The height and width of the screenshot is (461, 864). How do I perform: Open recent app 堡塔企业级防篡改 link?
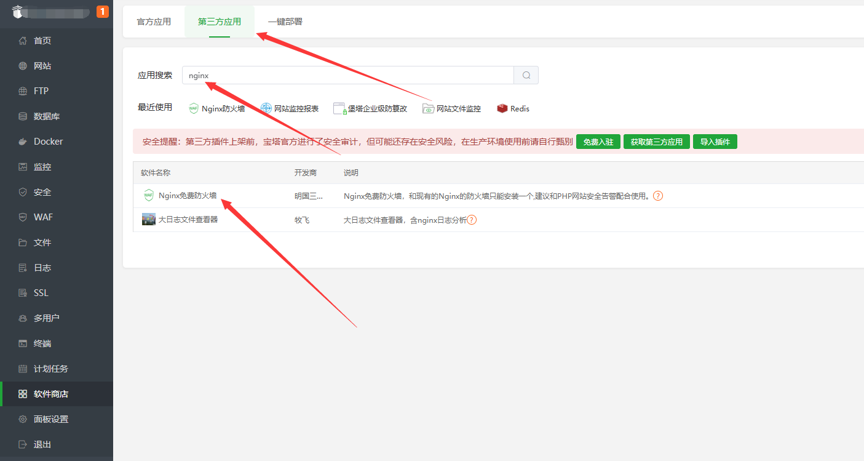coord(378,108)
